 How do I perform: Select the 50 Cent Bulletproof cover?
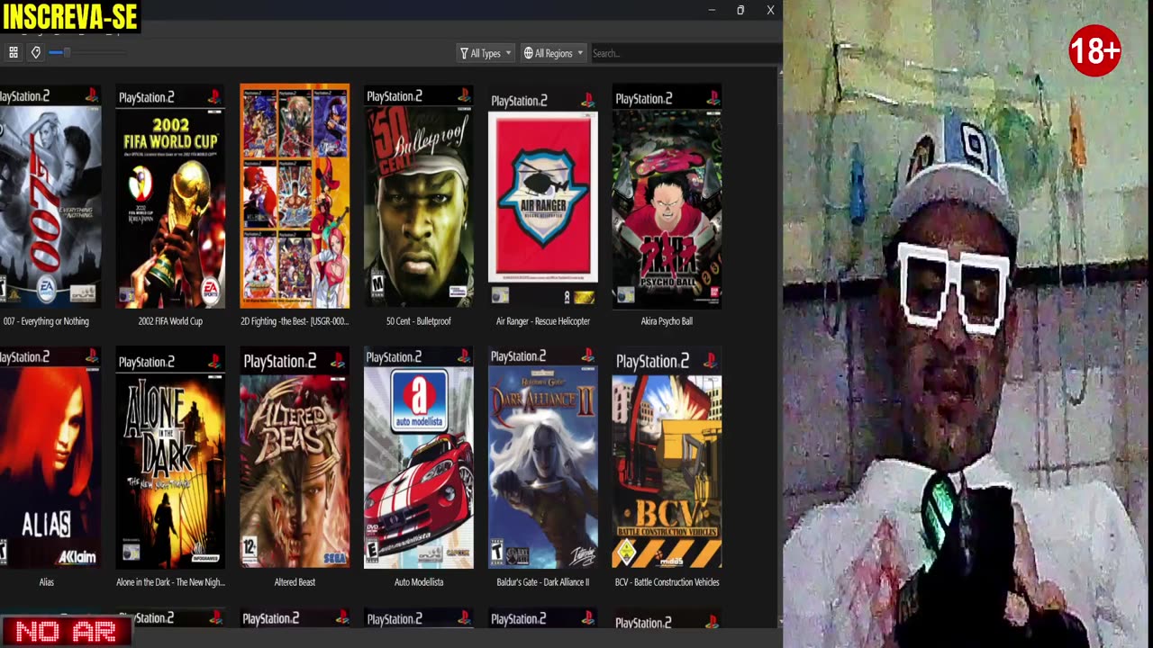[x=419, y=196]
